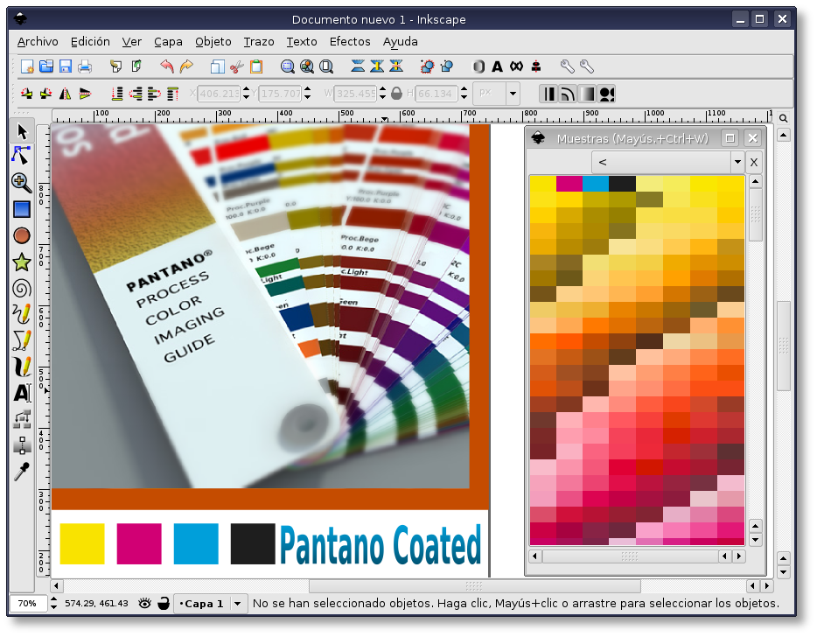The height and width of the screenshot is (637, 817).
Task: Open the Text and Font dialog icon
Action: 497,66
